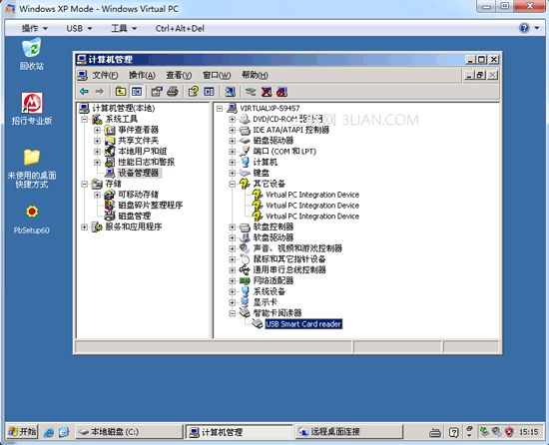Send Ctrl+Alt+Del to the virtual machine
The width and height of the screenshot is (549, 445).
pos(180,28)
